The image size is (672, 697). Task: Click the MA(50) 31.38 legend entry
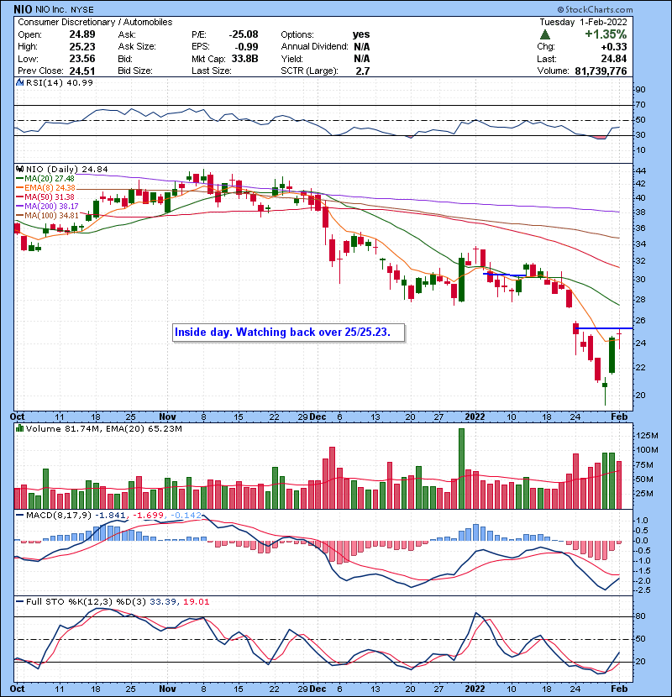pos(45,197)
